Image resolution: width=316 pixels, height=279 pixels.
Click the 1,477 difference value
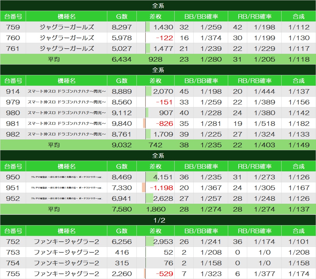[x=163, y=48]
